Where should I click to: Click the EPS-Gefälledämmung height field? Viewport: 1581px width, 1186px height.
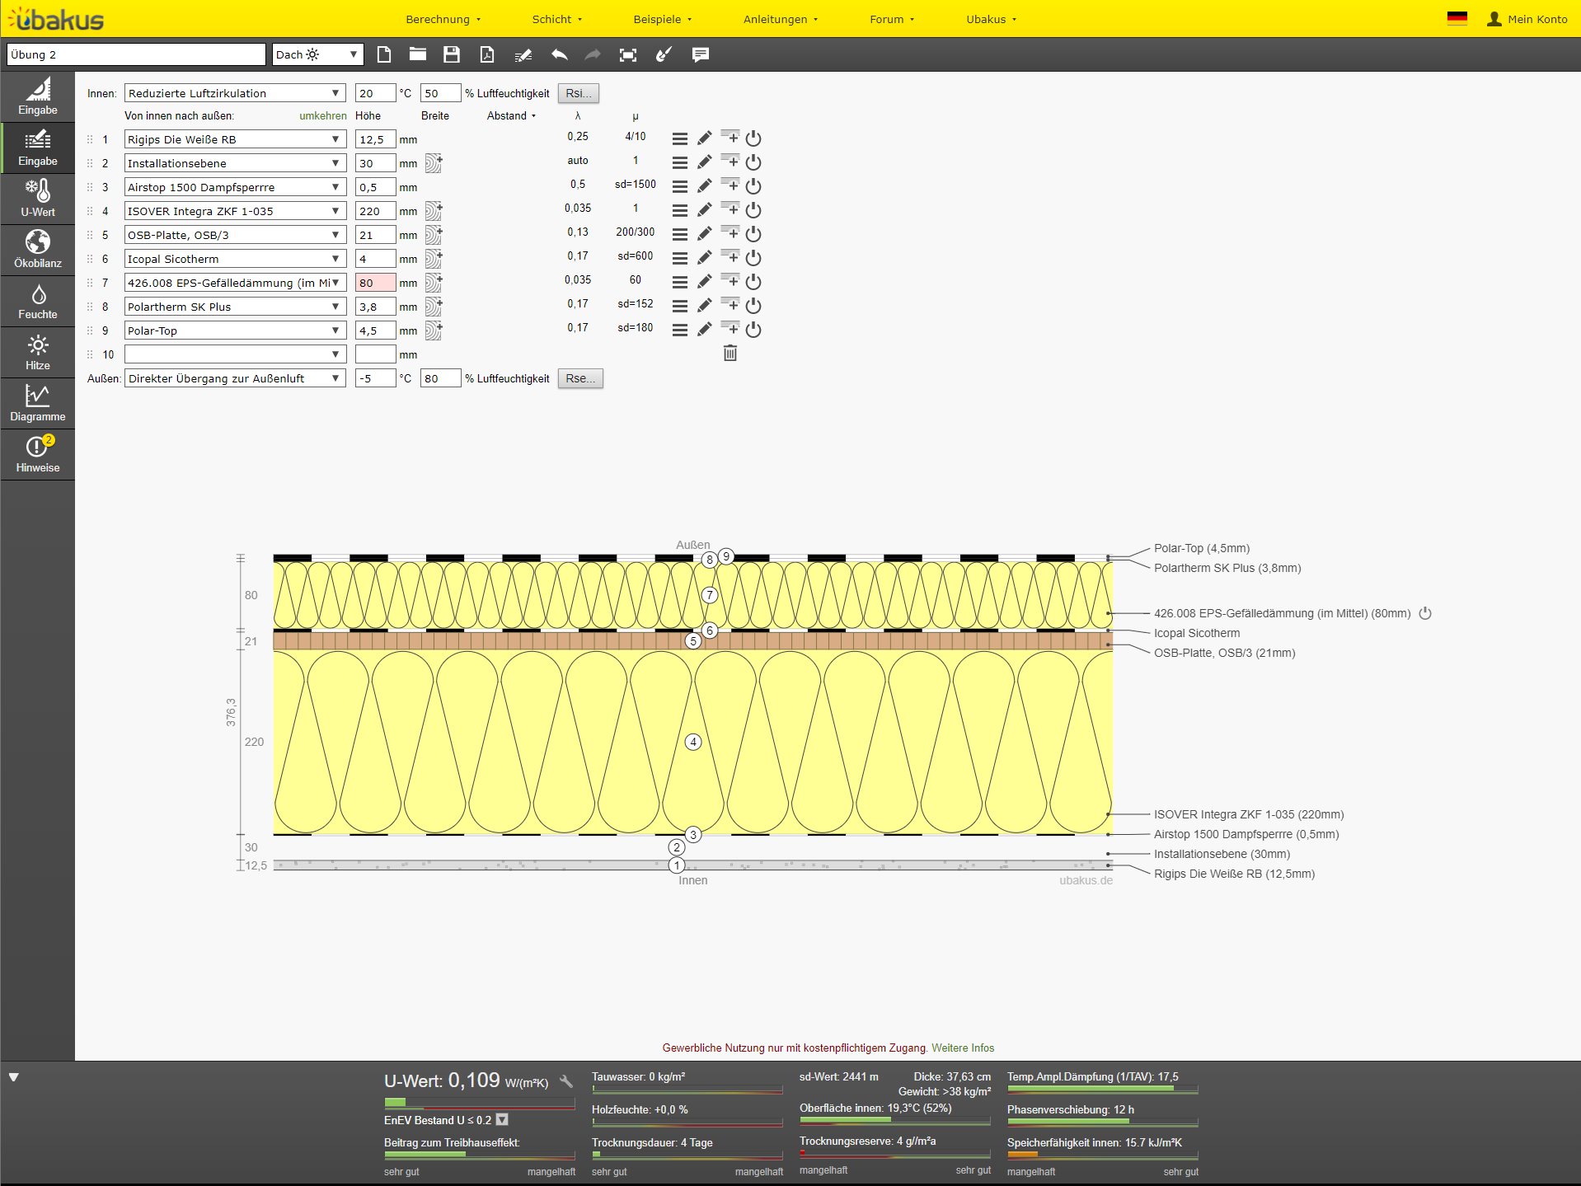click(375, 284)
